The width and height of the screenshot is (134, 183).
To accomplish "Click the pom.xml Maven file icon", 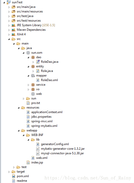I will [14, 176].
